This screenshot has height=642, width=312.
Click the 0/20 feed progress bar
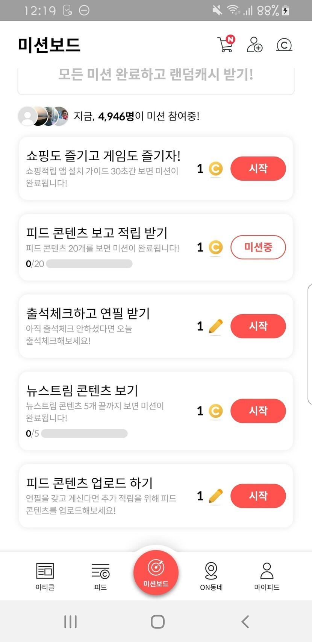pos(89,264)
